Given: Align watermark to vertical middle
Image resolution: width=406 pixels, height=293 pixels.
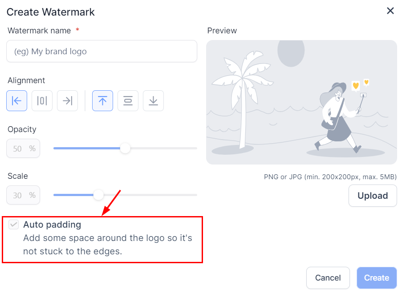Looking at the screenshot, I should point(128,101).
